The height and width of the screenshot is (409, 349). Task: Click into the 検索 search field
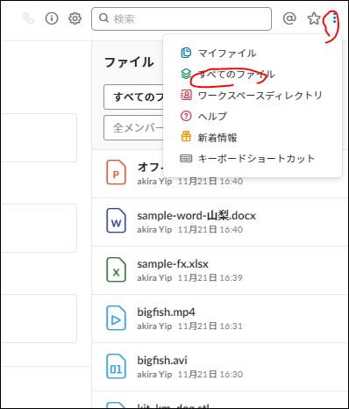[182, 18]
